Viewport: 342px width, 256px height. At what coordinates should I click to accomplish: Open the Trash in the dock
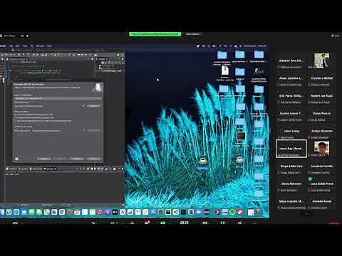(x=259, y=212)
